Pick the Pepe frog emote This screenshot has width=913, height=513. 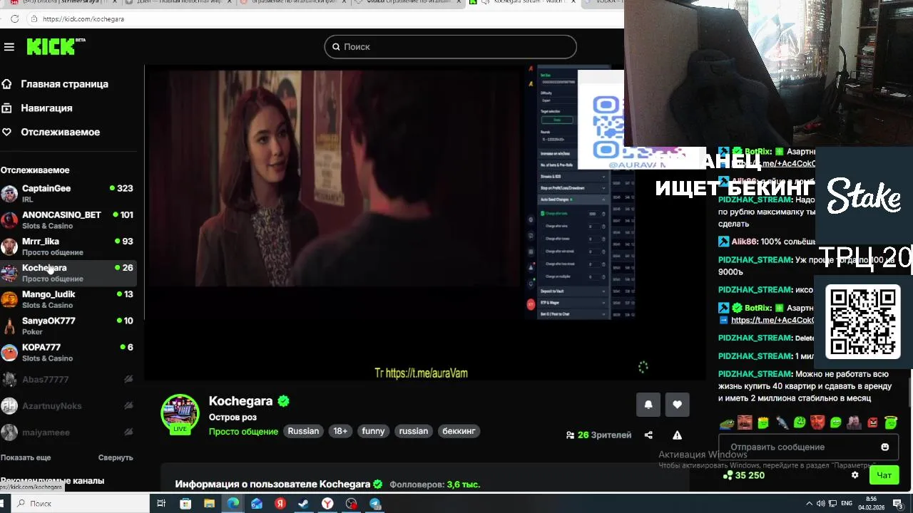coord(727,423)
